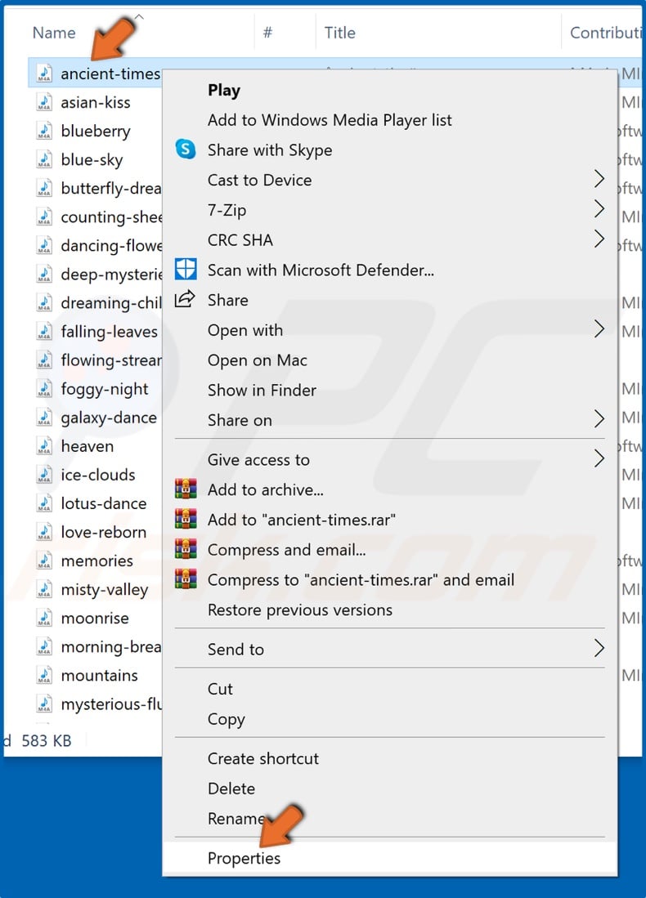Viewport: 646px width, 898px height.
Task: Click the M4A file icon for asian-kiss
Action: 44,102
